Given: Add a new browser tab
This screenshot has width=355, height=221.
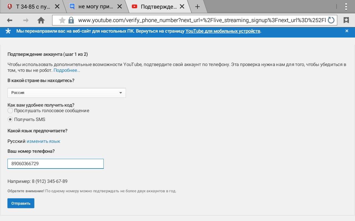Looking at the screenshot, I should (x=197, y=7).
